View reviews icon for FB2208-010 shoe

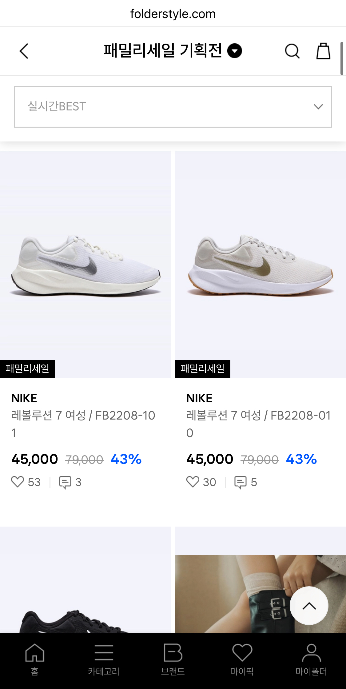click(240, 482)
